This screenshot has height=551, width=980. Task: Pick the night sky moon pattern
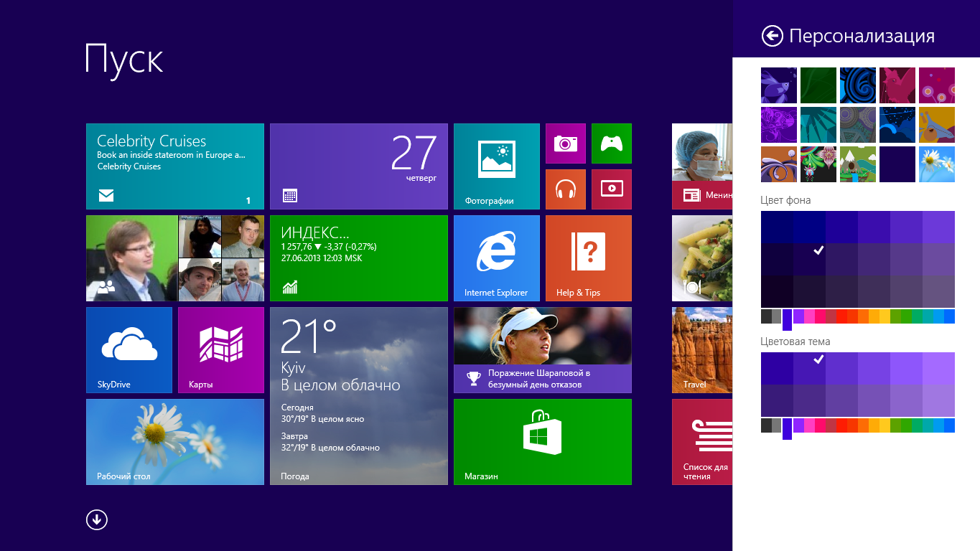point(897,125)
